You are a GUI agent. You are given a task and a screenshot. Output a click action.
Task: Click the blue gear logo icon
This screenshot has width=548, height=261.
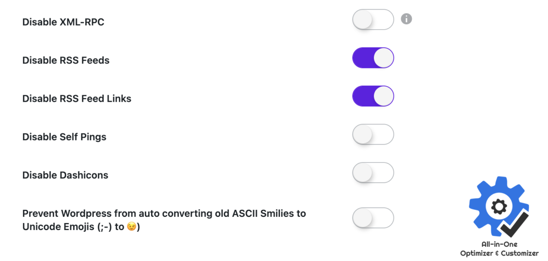pos(499,206)
